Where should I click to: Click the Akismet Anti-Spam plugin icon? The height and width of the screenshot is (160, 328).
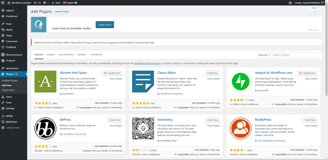pyautogui.click(x=45, y=81)
